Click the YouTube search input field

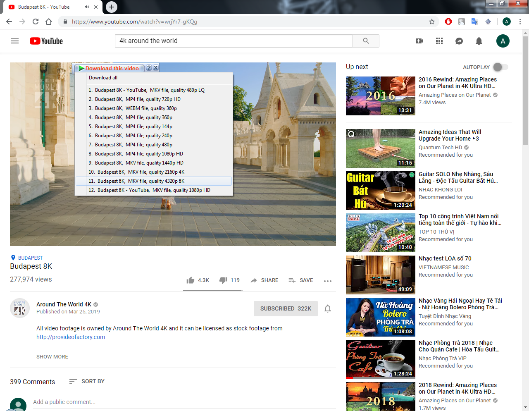coord(234,41)
